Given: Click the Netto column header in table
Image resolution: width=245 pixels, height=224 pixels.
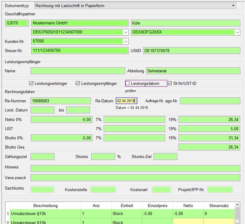Looking at the screenshot, I should pyautogui.click(x=188, y=206).
